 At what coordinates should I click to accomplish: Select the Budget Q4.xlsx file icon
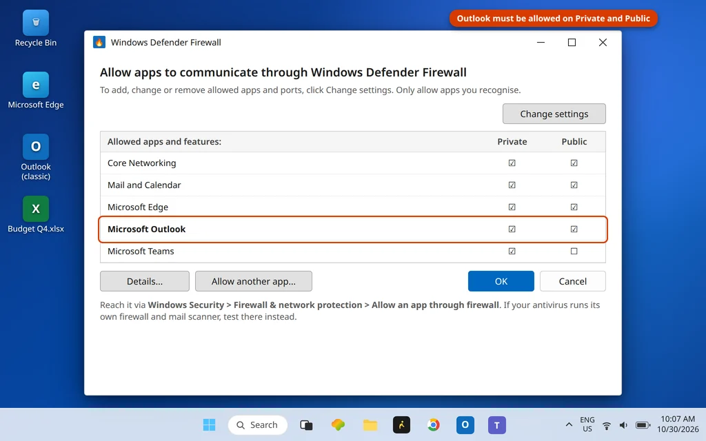(x=36, y=215)
